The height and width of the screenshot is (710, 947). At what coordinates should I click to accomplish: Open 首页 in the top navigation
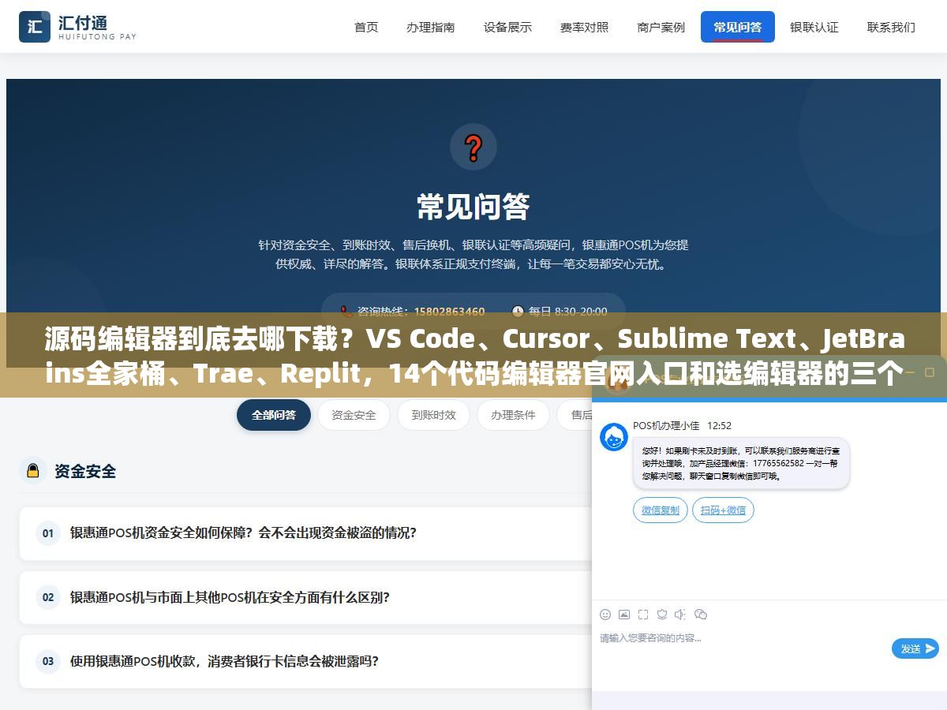click(x=366, y=27)
